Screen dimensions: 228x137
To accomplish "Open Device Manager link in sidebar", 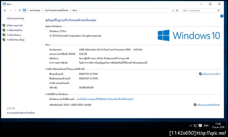I will coord(14,25).
